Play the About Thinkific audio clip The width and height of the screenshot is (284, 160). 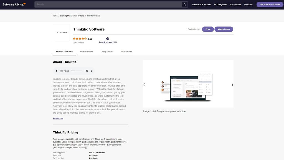[x=57, y=71]
